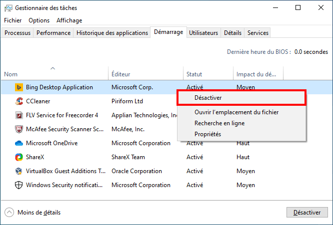Click the 0.0 secondes BIOS time value
The image size is (333, 225).
311,52
